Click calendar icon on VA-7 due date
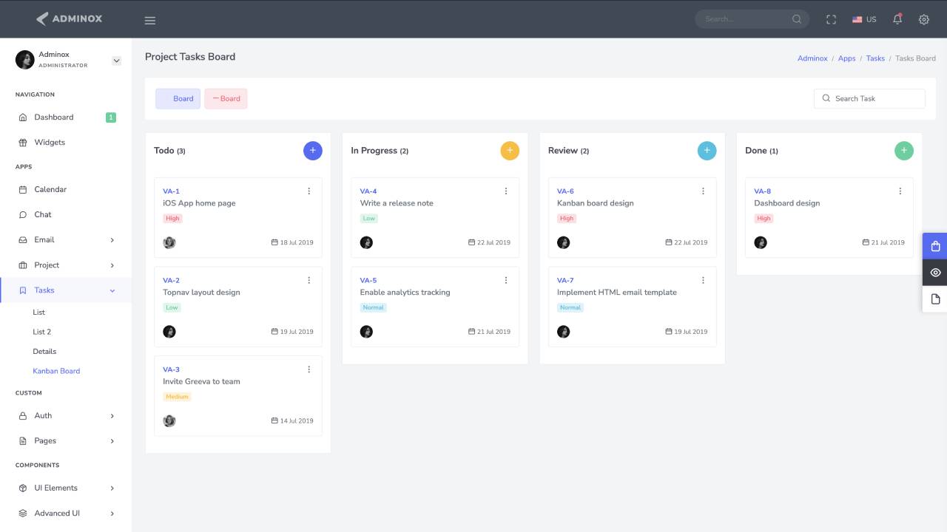The image size is (947, 532). point(669,332)
